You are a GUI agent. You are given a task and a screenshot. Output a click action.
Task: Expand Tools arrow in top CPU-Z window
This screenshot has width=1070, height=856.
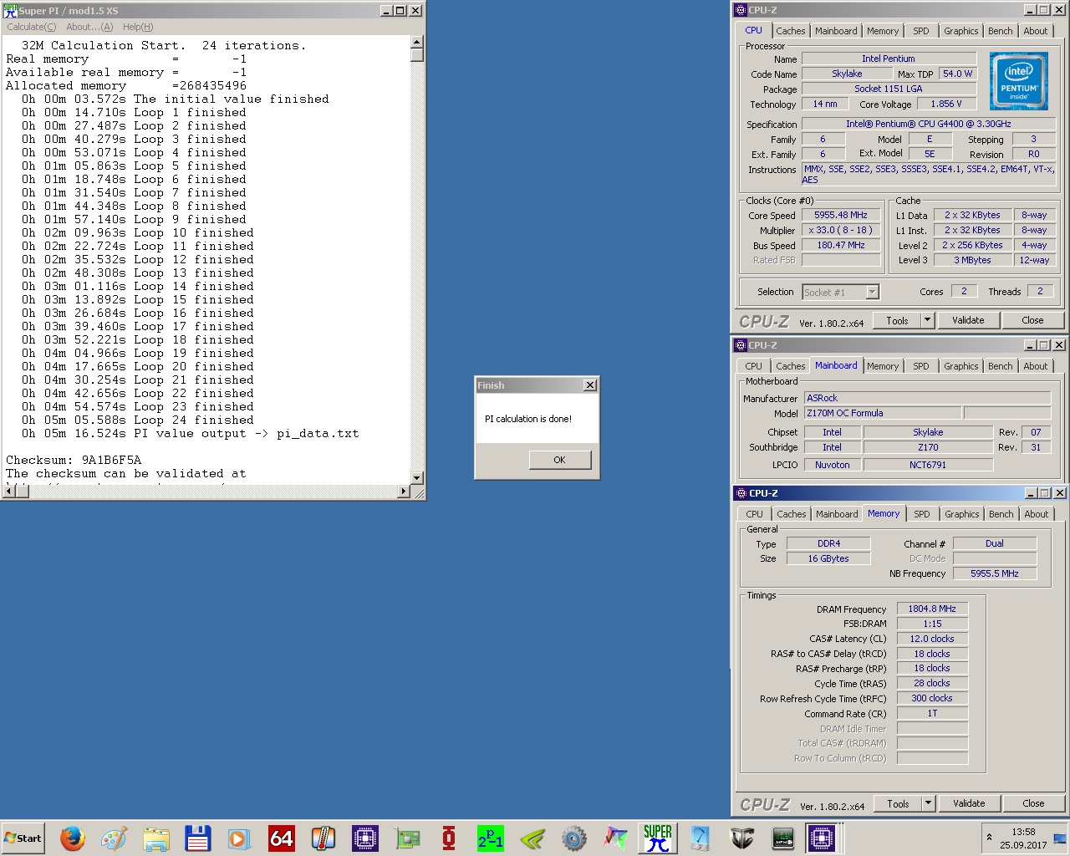coord(927,320)
